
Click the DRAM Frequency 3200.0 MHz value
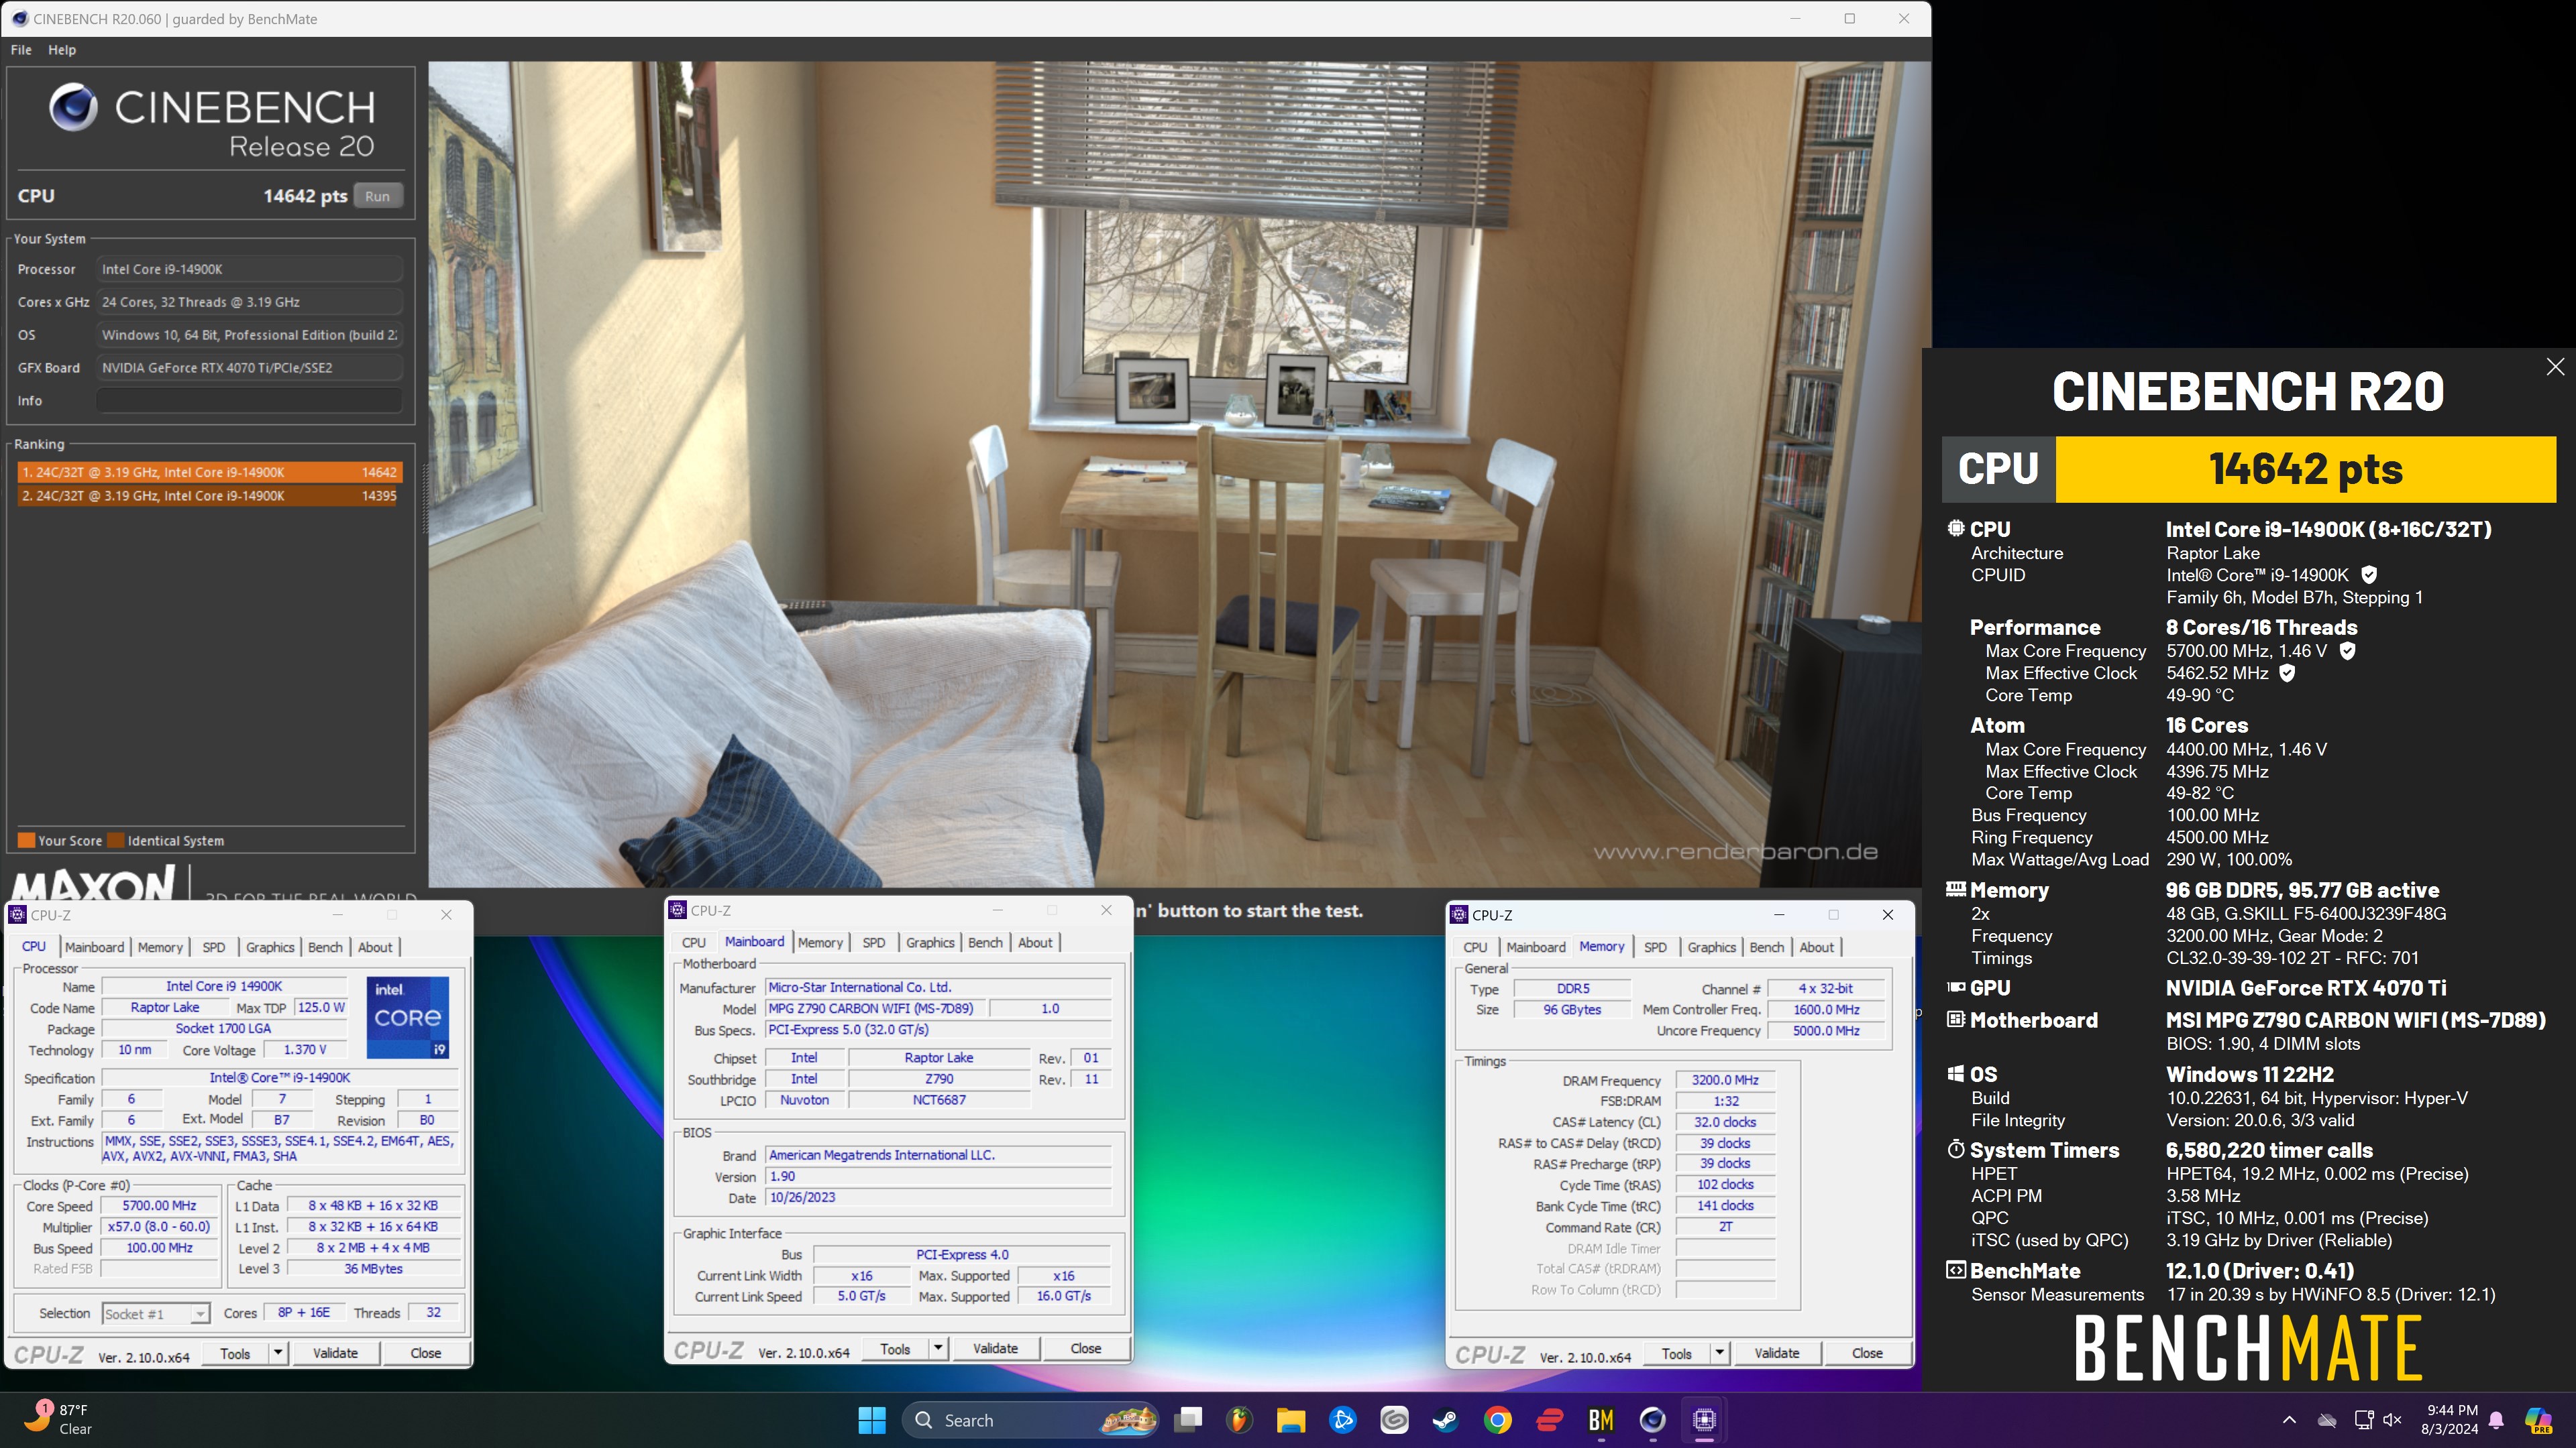[1725, 1080]
